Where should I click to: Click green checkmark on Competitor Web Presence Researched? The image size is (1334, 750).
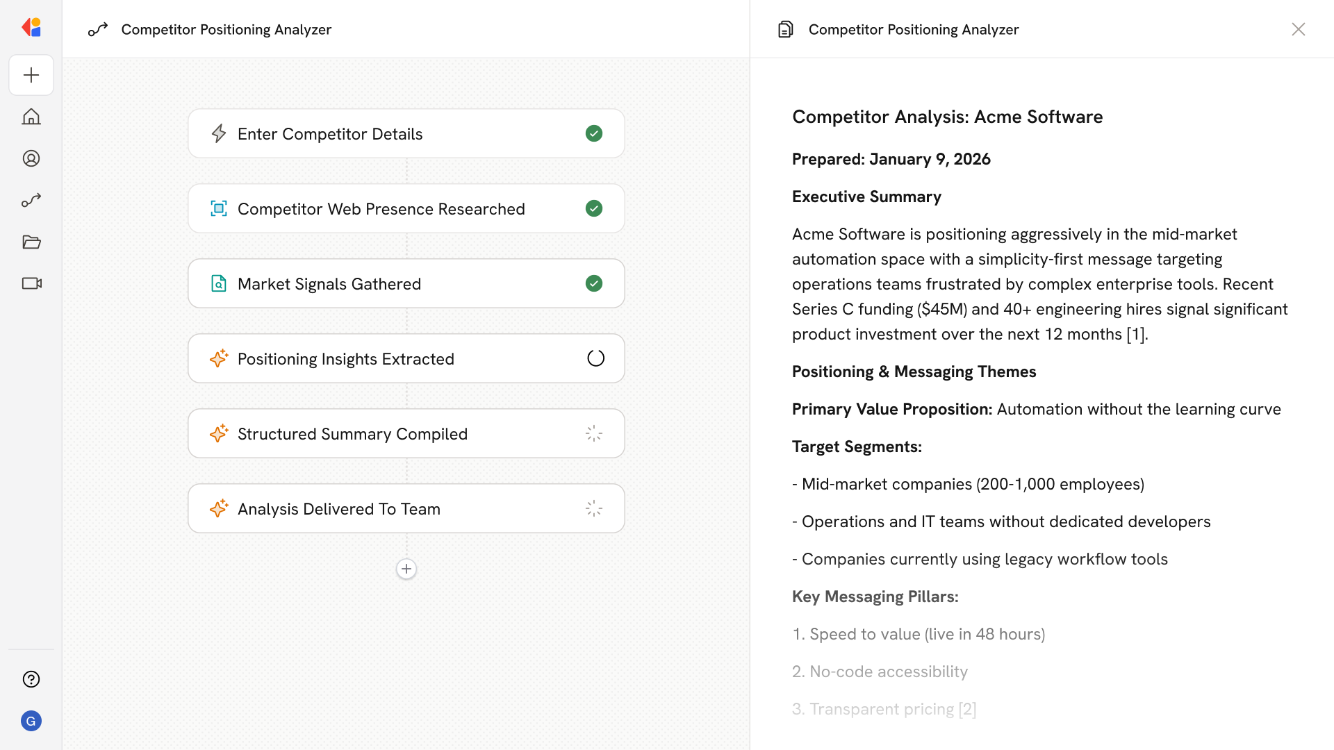[594, 208]
